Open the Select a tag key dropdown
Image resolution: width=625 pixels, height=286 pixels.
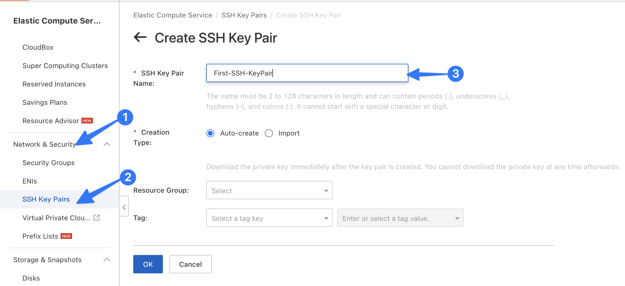coord(269,218)
